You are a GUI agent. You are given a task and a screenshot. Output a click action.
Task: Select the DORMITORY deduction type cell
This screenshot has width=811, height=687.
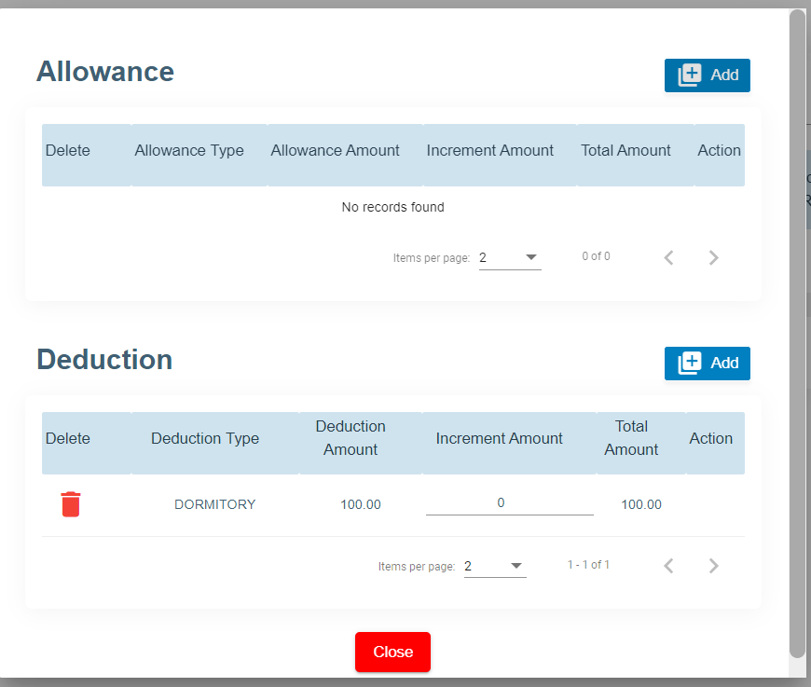click(x=214, y=504)
